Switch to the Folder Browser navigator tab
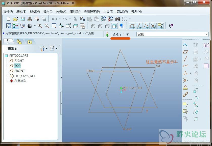This screenshot has height=146, width=212. [19, 42]
